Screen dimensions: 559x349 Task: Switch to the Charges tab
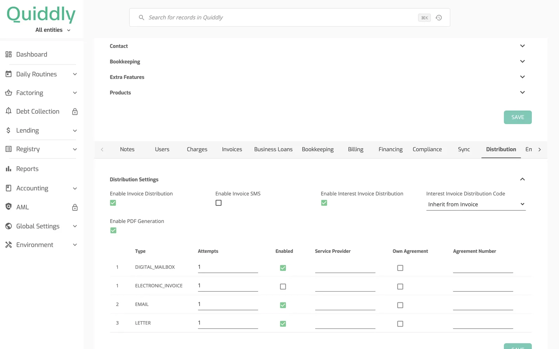[197, 149]
